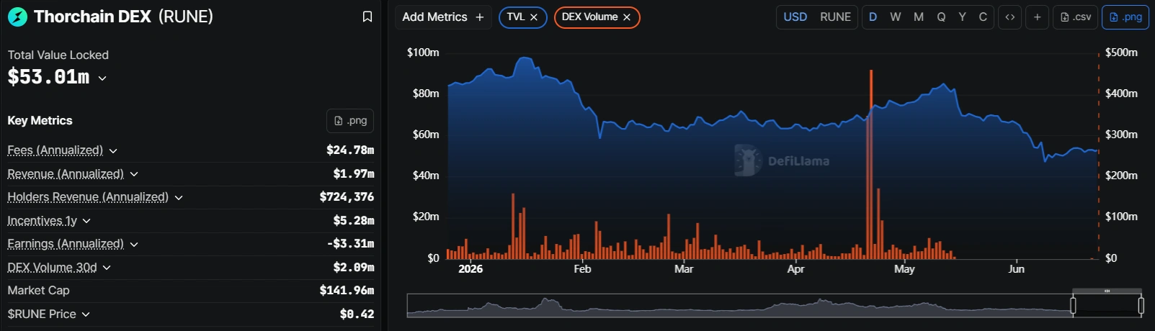Select the Yearly (Y) interval

962,17
